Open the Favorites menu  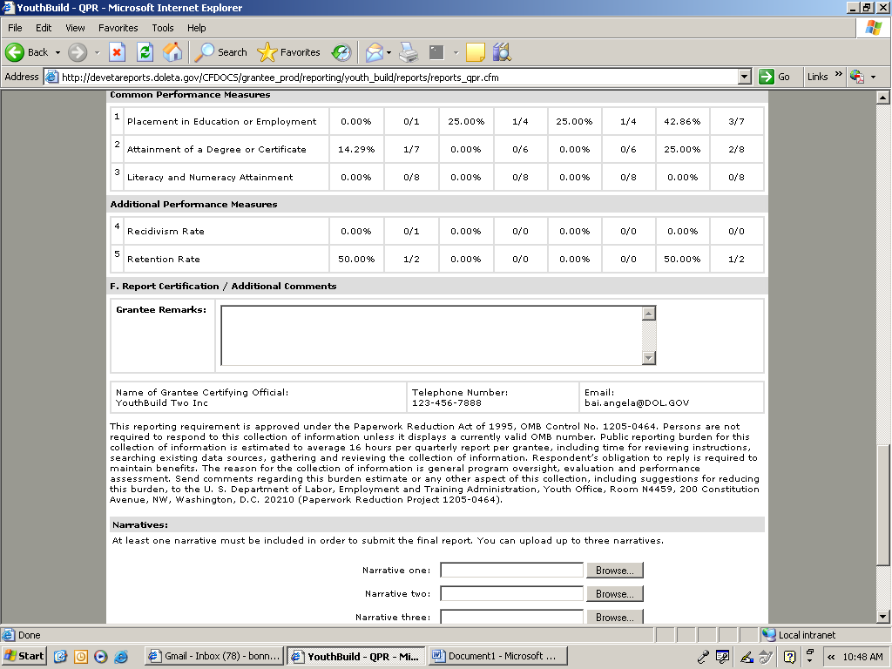coord(118,28)
